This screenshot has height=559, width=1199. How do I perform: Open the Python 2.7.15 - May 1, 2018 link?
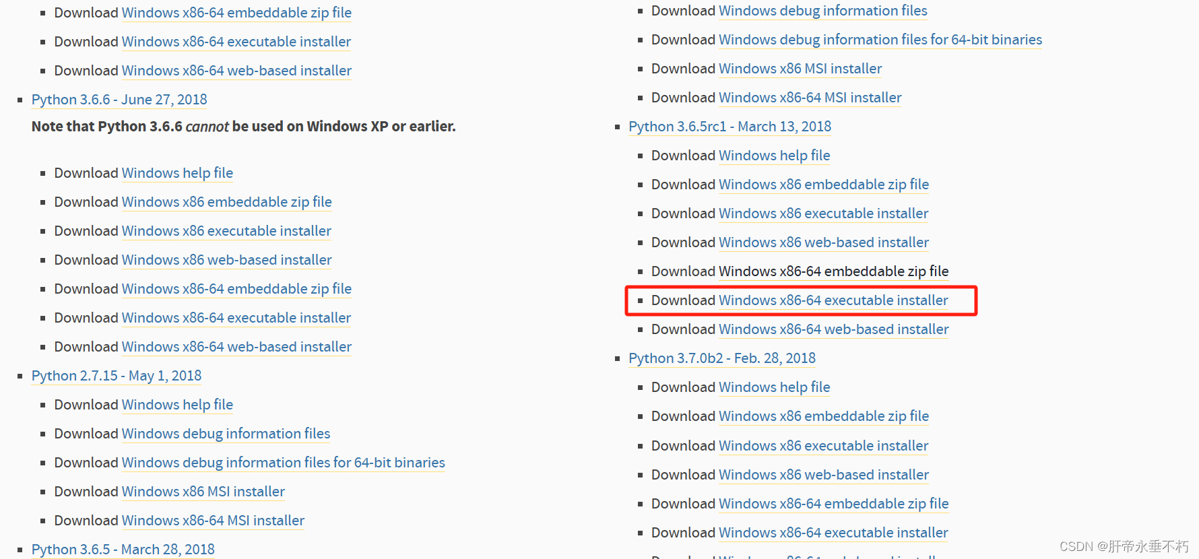tap(117, 376)
